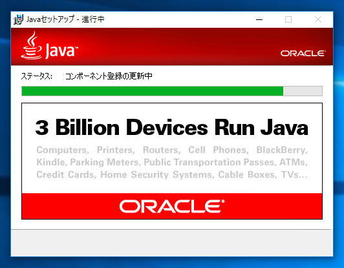Click the text line starting "Kindle, Parking Meters"
344x268 pixels.
[x=172, y=162]
